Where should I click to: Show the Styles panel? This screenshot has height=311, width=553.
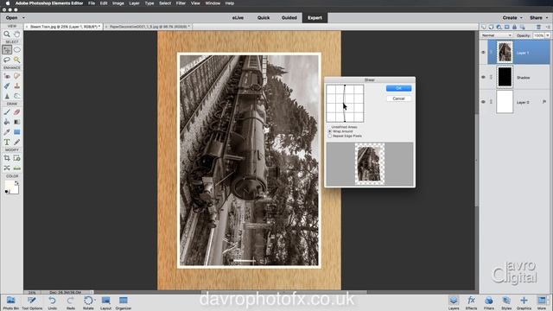(x=506, y=302)
